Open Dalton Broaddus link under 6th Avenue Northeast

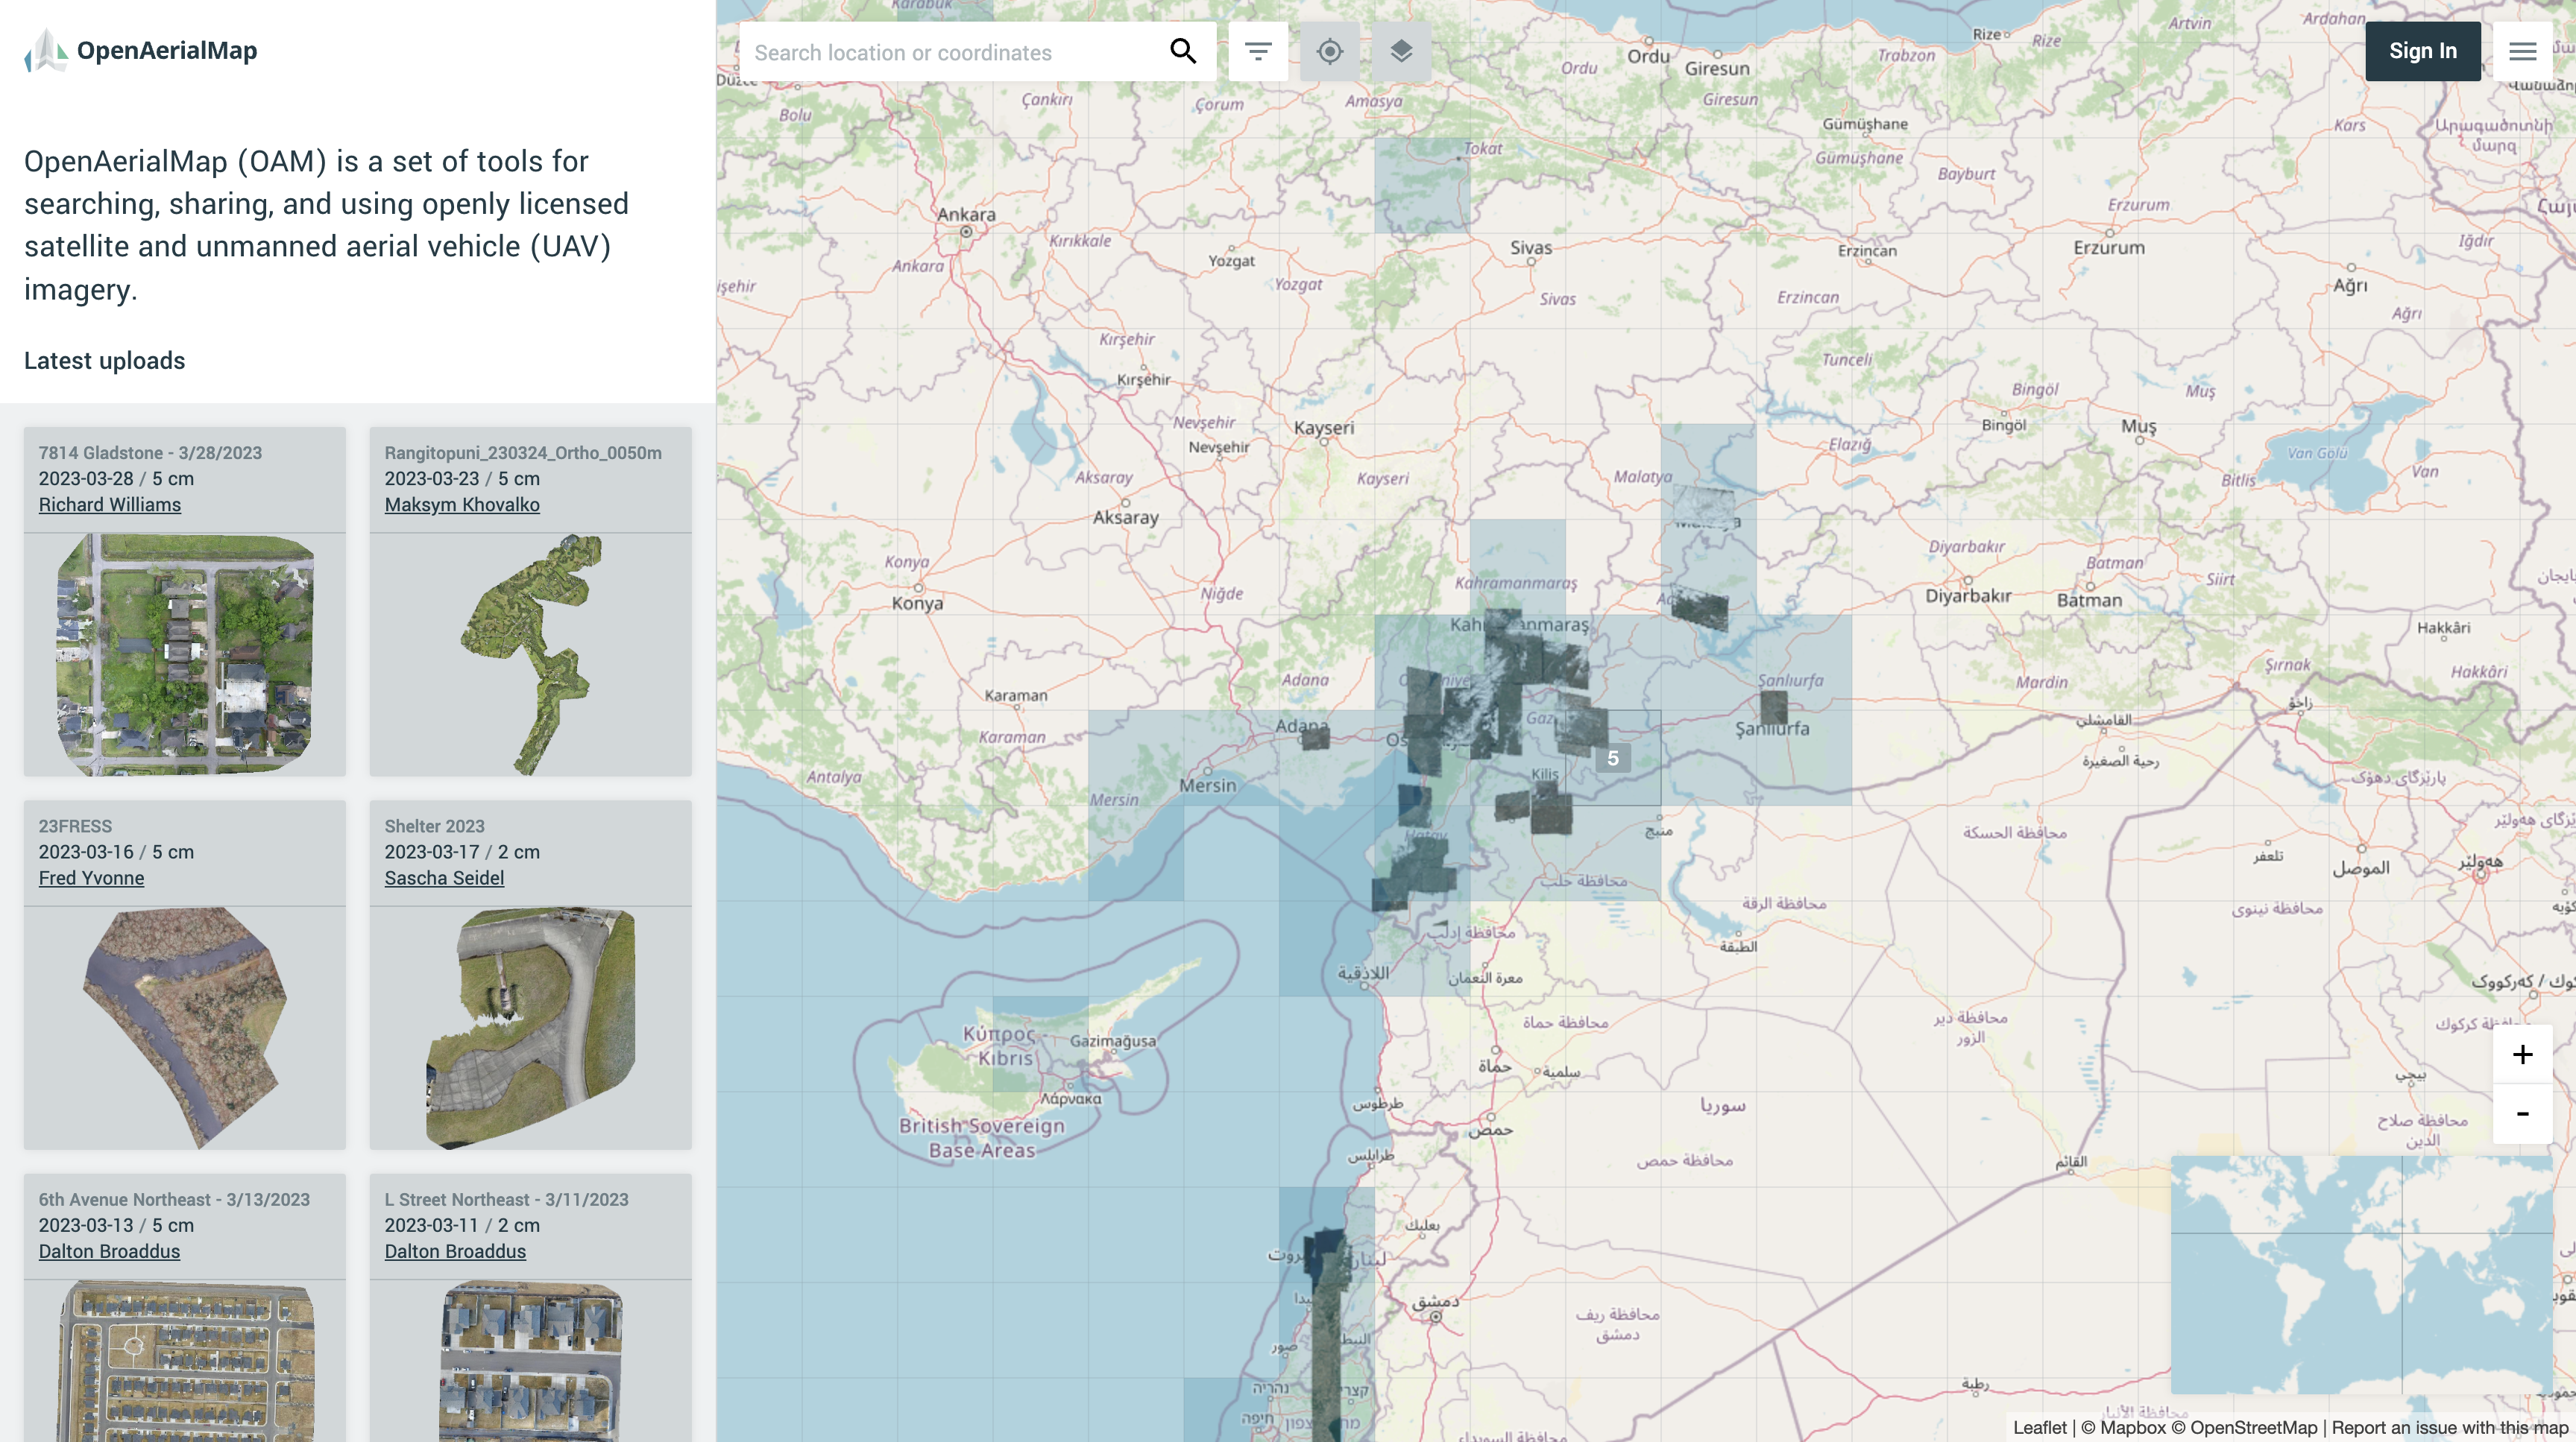109,1251
